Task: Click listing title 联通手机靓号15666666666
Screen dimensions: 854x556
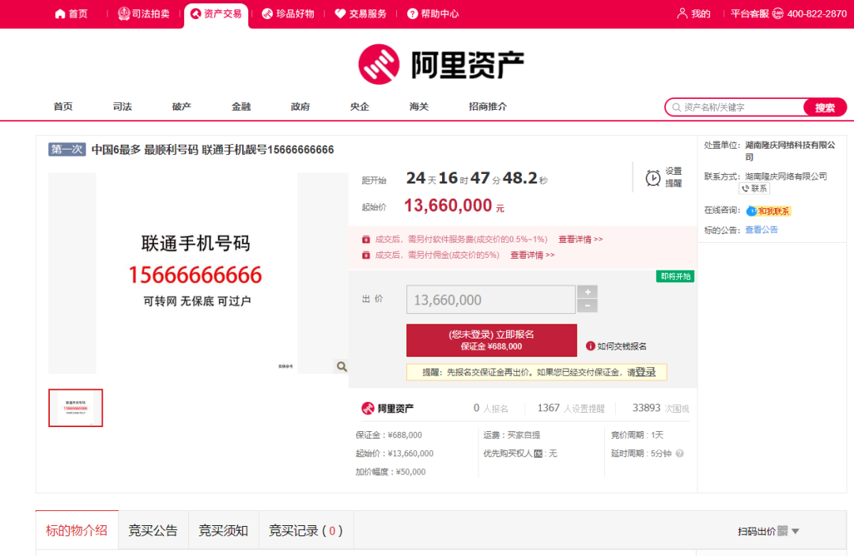Action: (x=268, y=149)
